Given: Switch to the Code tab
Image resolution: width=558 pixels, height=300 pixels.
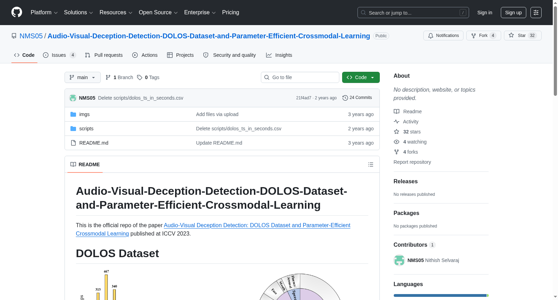Looking at the screenshot, I should pos(24,55).
